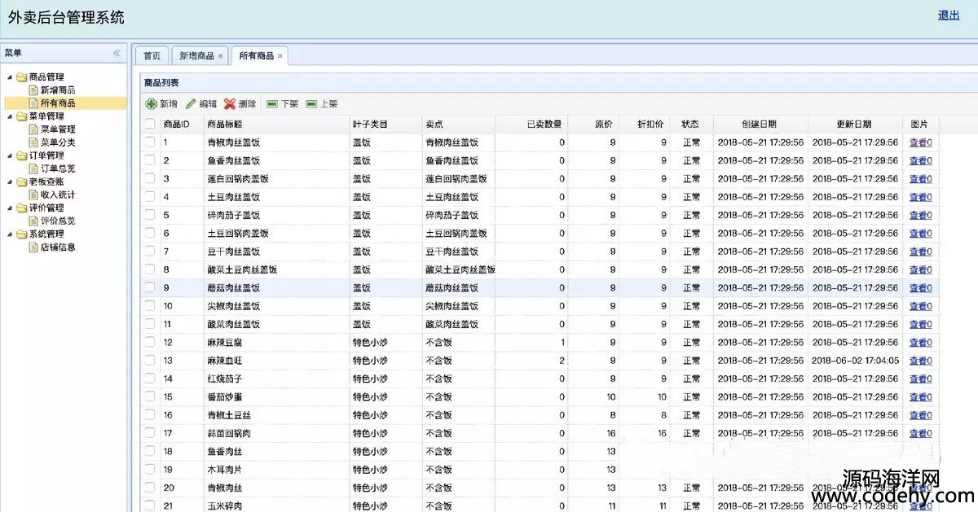Sort by the 原价 column header
Image resolution: width=978 pixels, height=512 pixels.
603,125
